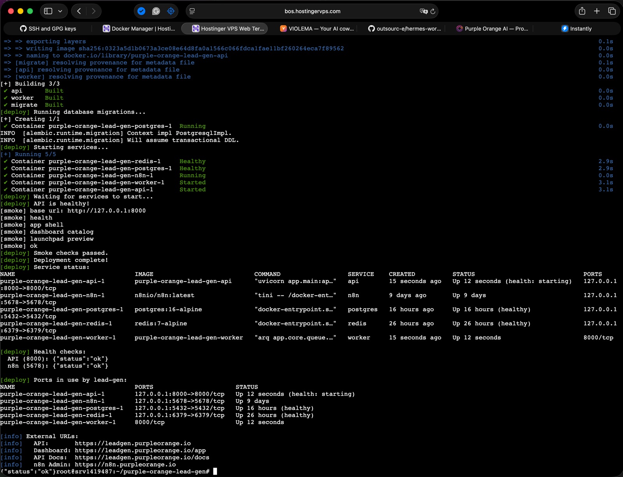Click the translate page icon

[x=423, y=11]
